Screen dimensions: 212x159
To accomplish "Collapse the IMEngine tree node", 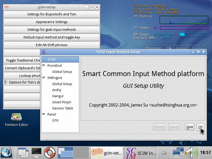I will [x=44, y=78].
